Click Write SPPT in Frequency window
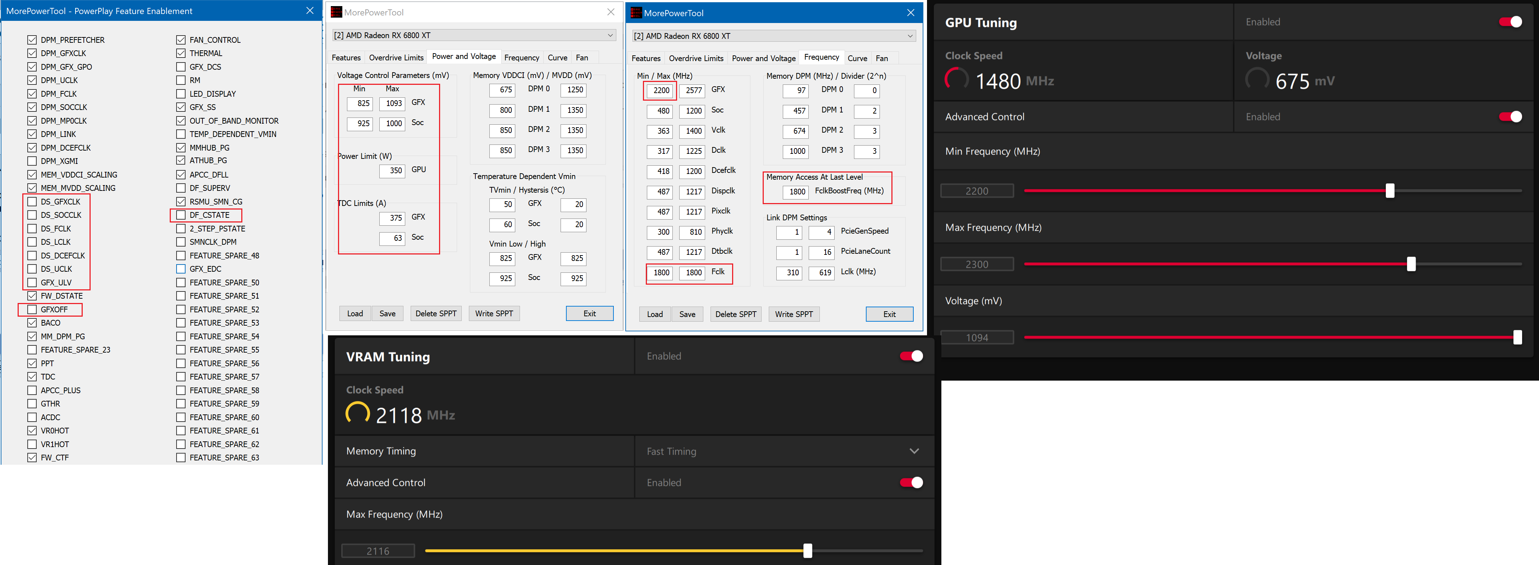 [793, 314]
